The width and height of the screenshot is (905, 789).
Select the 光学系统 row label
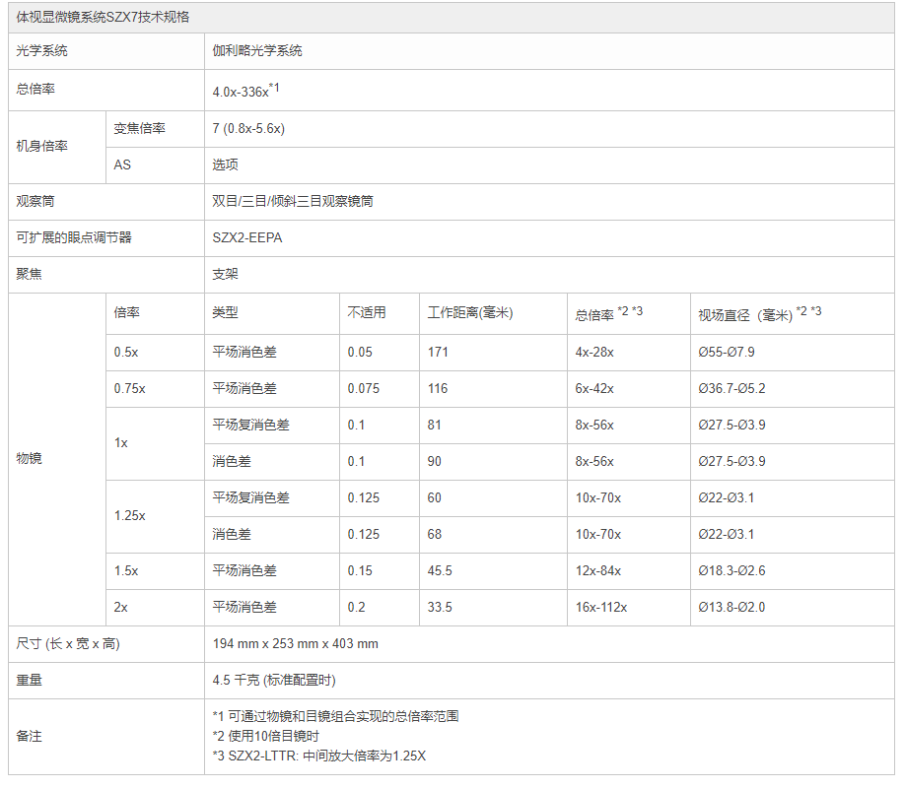(41, 51)
